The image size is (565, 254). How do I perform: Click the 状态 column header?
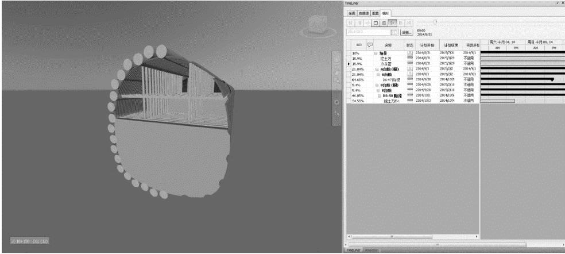point(410,45)
